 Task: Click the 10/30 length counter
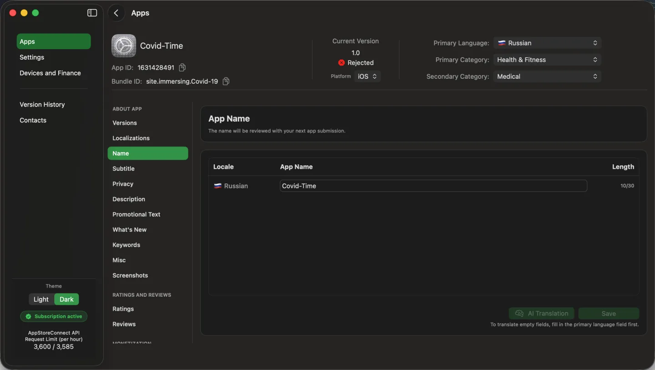coord(627,186)
